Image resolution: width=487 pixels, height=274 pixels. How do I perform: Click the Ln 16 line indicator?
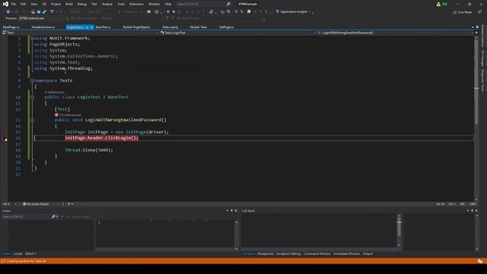pos(440,204)
